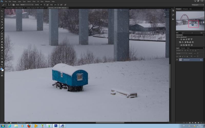
Task: Add a Curves adjustment
Action: tap(187, 39)
